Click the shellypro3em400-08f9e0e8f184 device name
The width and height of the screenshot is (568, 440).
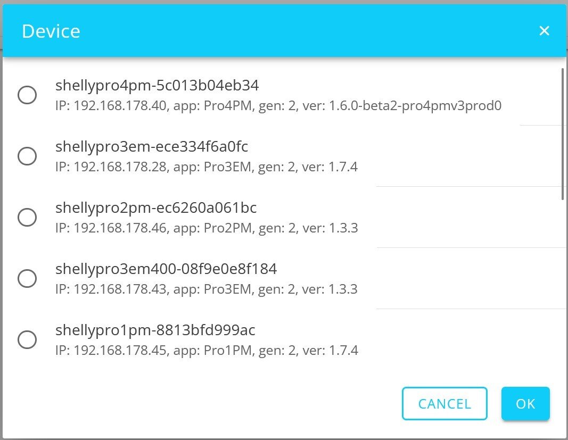click(x=166, y=269)
